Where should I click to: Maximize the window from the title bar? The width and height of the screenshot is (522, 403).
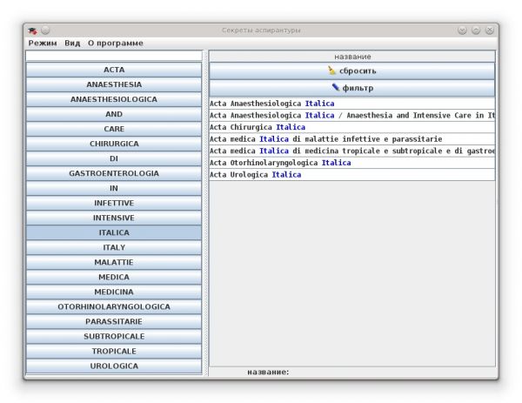[x=476, y=30]
